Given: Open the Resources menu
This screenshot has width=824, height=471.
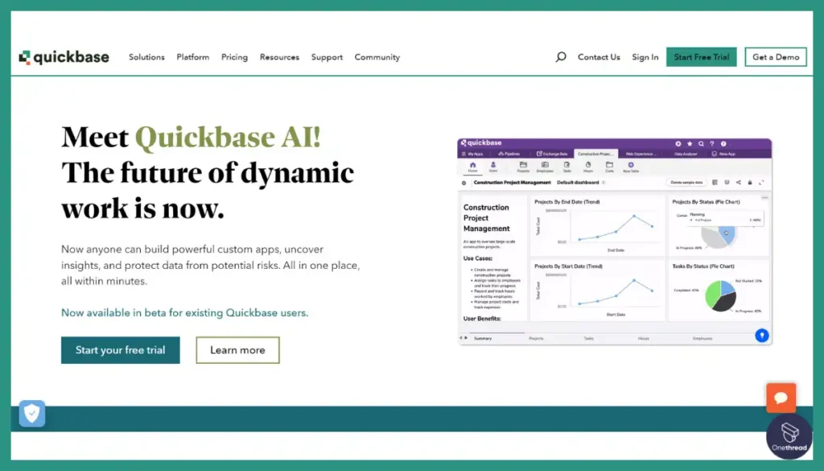Looking at the screenshot, I should [x=279, y=57].
